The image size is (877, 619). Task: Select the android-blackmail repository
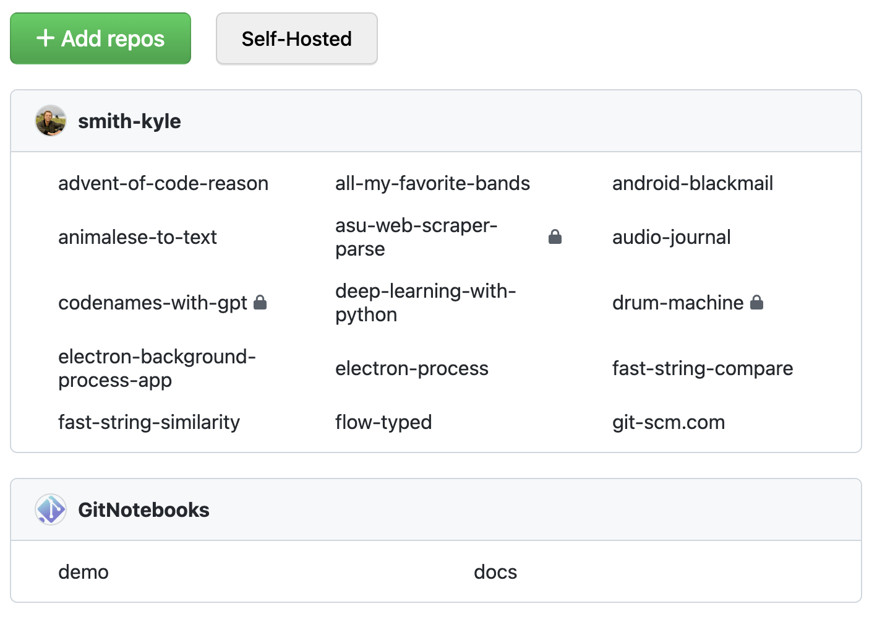692,183
